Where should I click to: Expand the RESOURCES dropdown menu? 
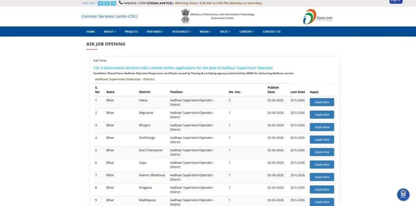(x=182, y=32)
